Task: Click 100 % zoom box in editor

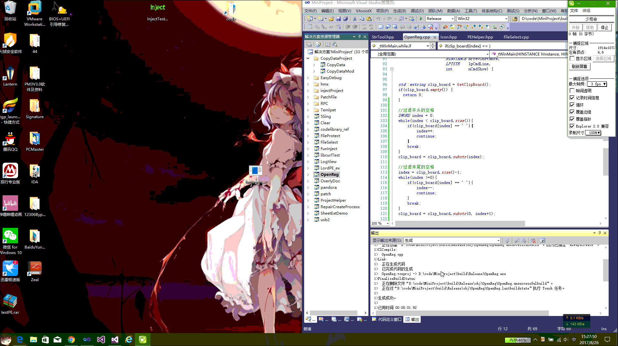Action: [379, 223]
